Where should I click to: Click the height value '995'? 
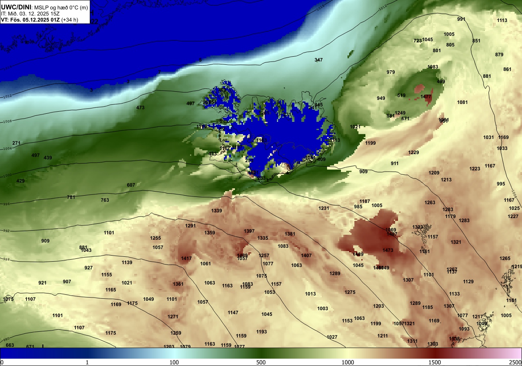[501, 184]
